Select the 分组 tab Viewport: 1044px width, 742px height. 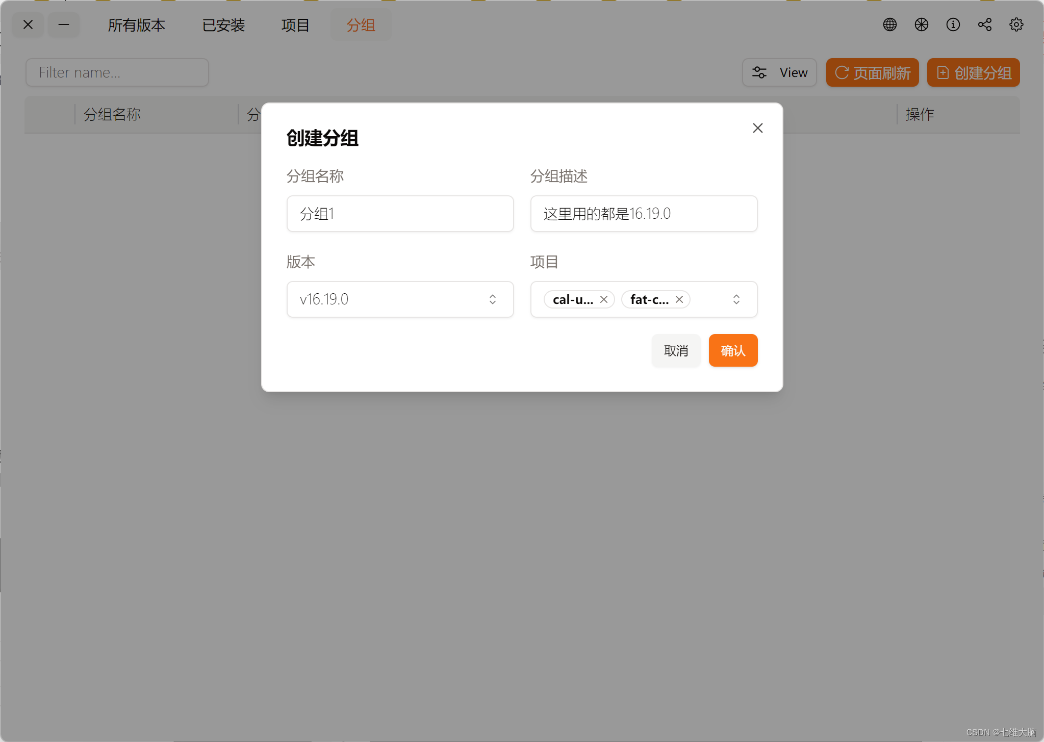[361, 25]
